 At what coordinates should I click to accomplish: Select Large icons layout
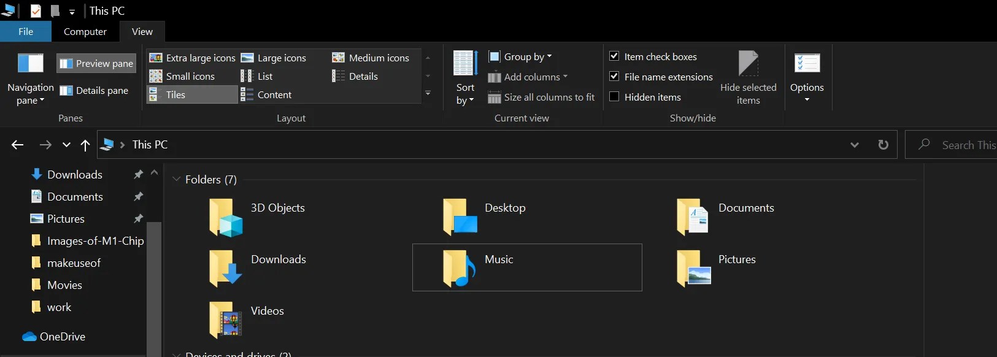tap(274, 58)
